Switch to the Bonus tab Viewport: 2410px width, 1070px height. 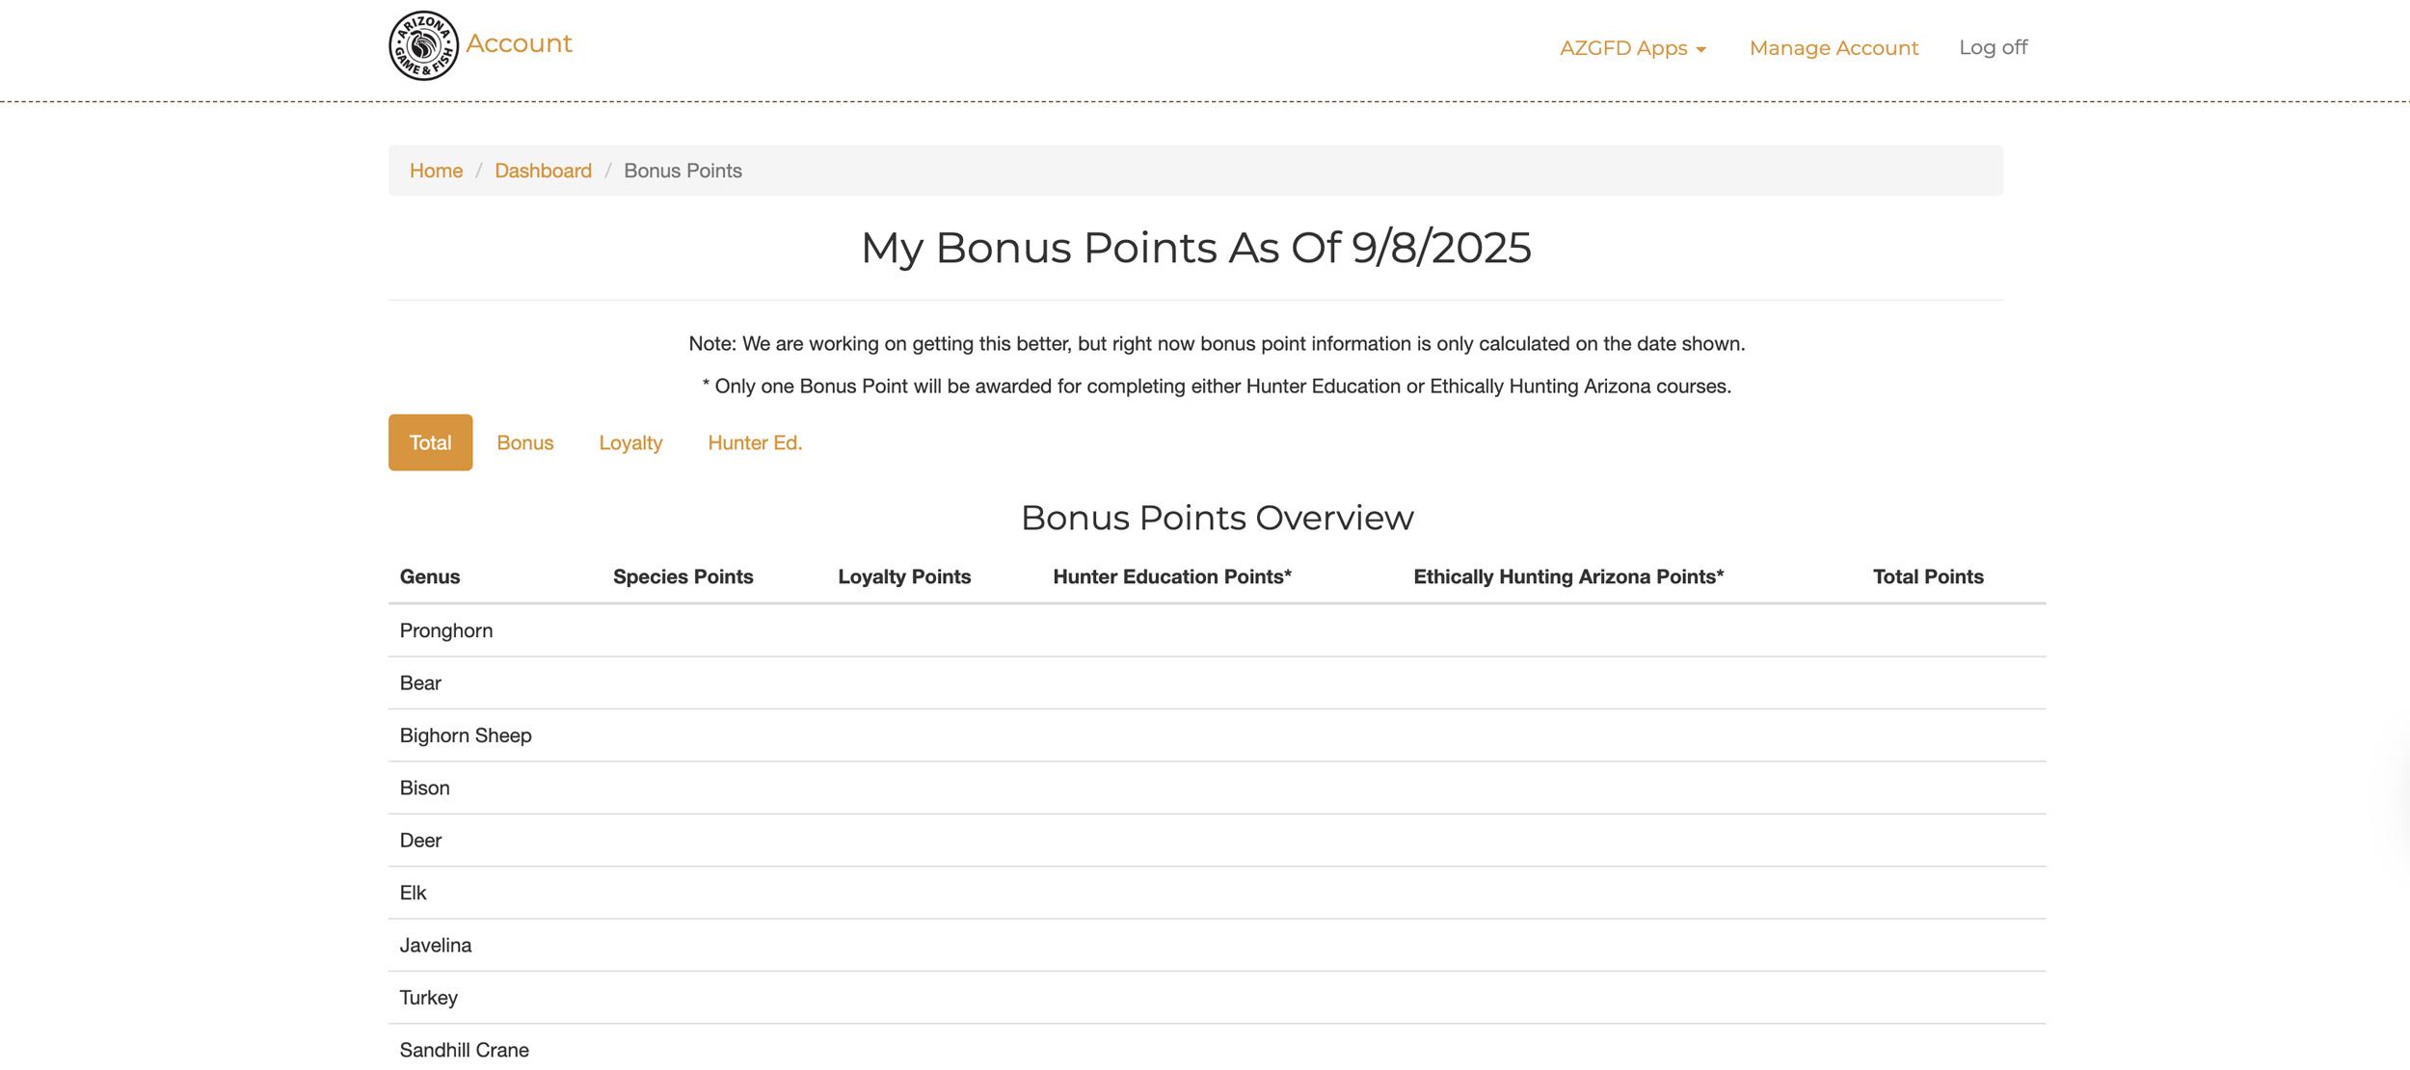524,441
